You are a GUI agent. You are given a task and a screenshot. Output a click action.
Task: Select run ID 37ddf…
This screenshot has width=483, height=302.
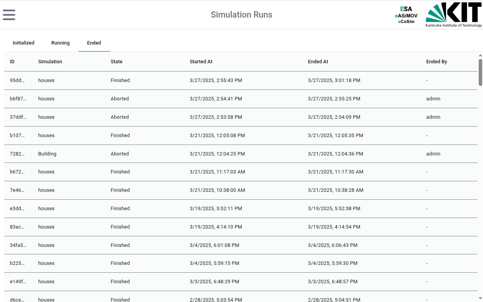(18, 117)
